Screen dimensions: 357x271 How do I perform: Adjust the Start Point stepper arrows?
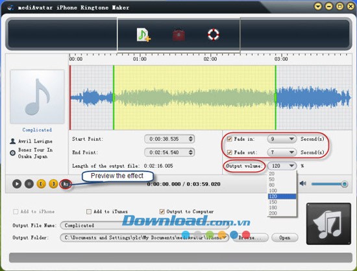tap(191, 139)
